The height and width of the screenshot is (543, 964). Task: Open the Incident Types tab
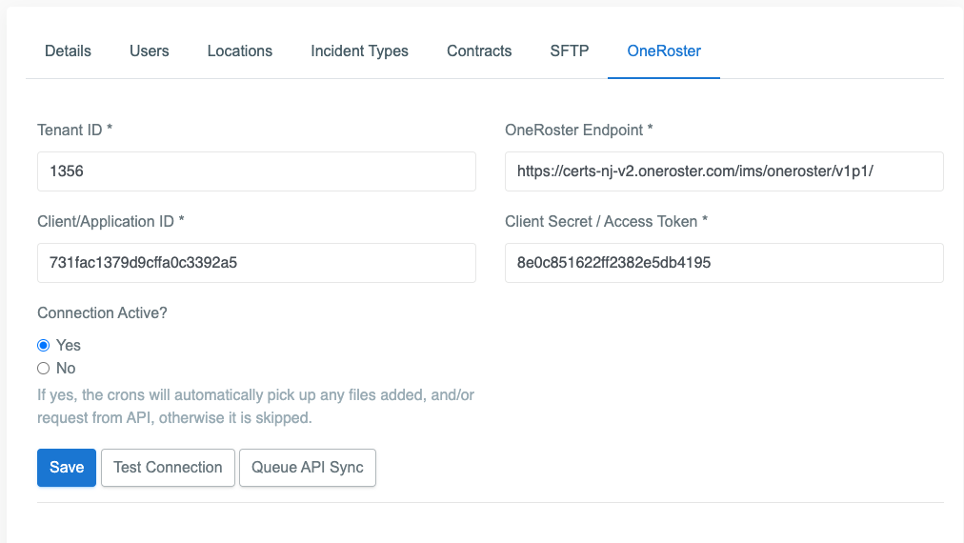[360, 51]
